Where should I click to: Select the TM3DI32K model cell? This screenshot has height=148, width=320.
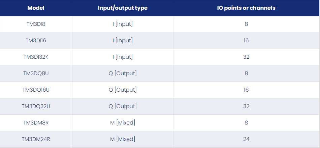pos(36,57)
